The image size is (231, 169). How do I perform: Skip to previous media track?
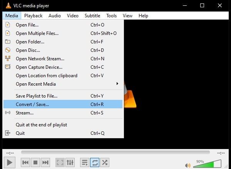click(x=25, y=162)
